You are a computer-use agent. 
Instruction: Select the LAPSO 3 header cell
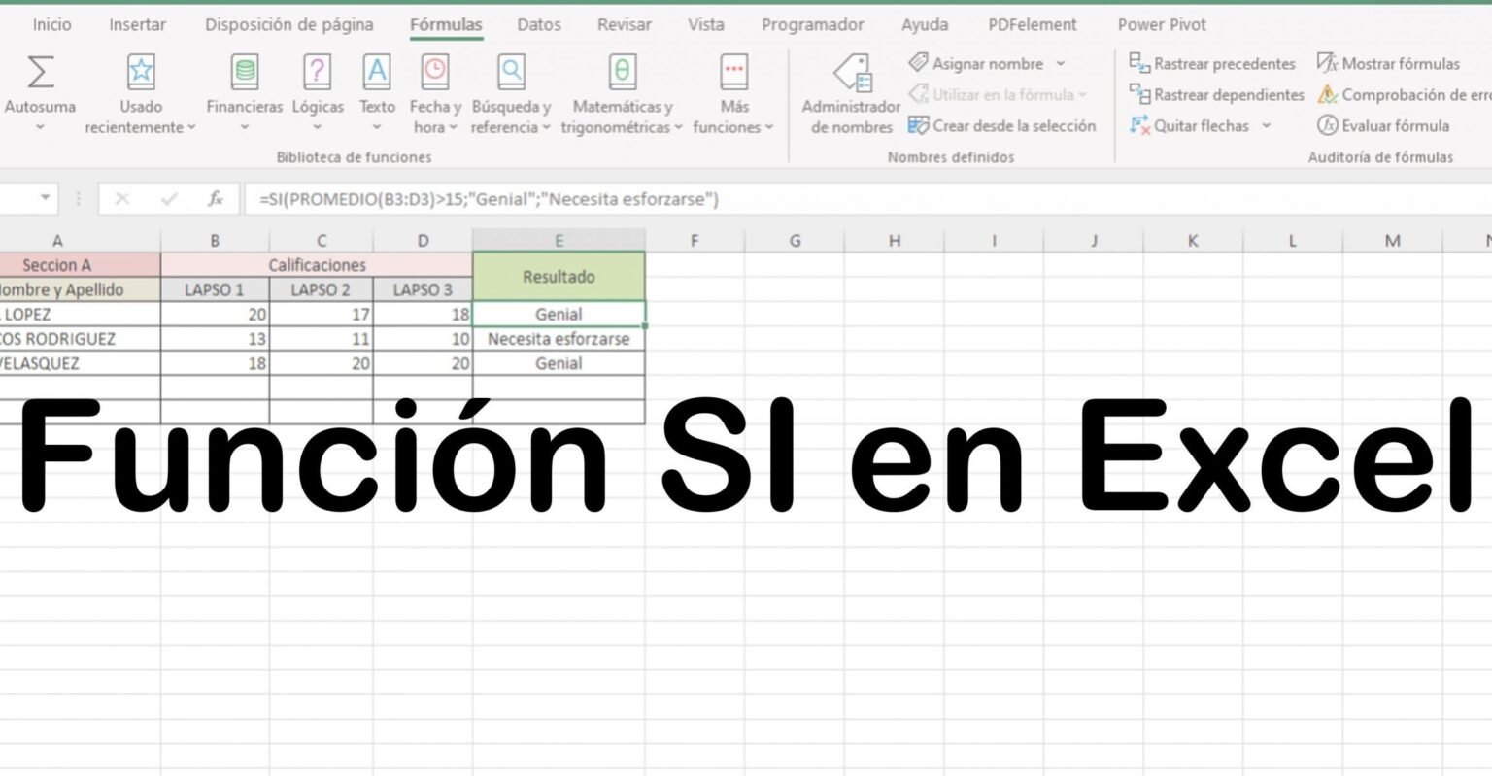pos(423,289)
